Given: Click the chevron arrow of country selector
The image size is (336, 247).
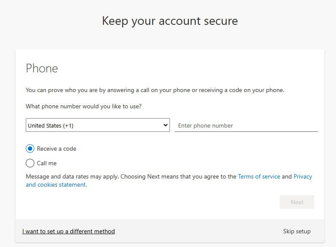Looking at the screenshot, I should (166, 125).
